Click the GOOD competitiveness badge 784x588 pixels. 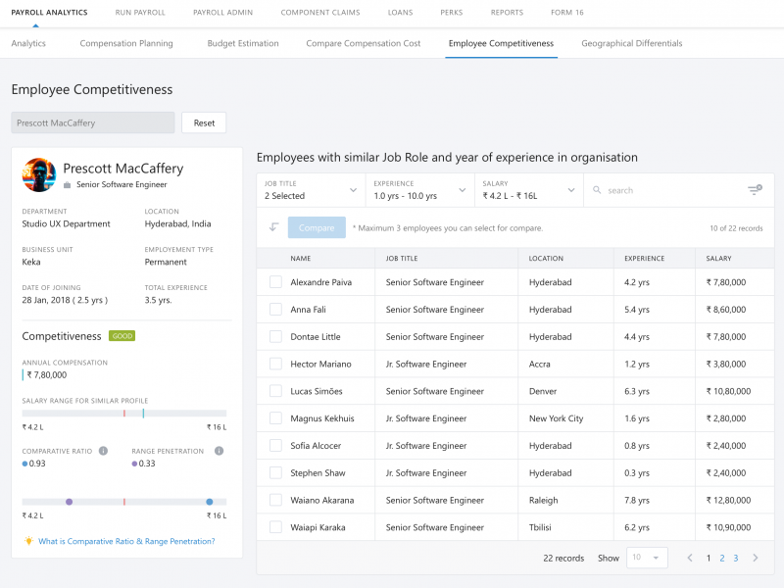pyautogui.click(x=122, y=336)
